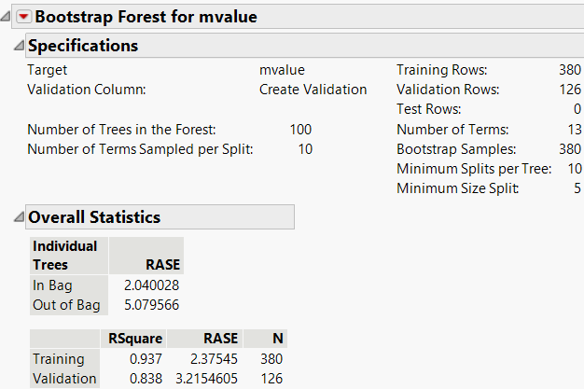Image resolution: width=584 pixels, height=389 pixels.
Task: Select the In Bag row label
Action: point(52,285)
